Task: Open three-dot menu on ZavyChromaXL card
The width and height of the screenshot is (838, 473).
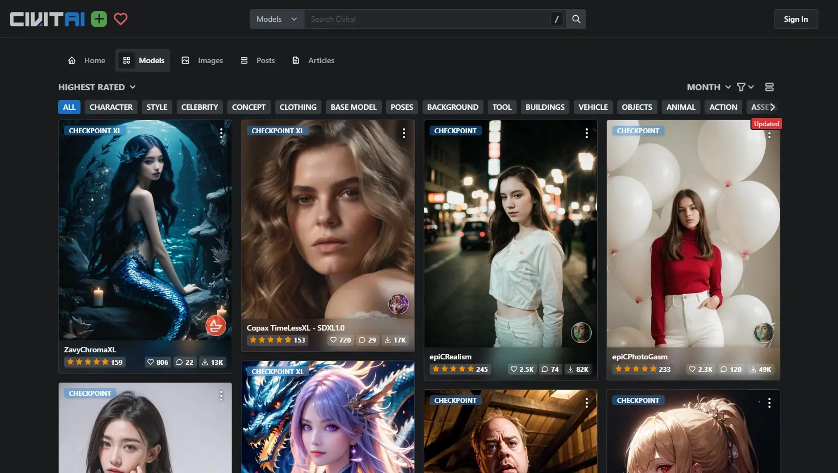Action: [x=221, y=133]
